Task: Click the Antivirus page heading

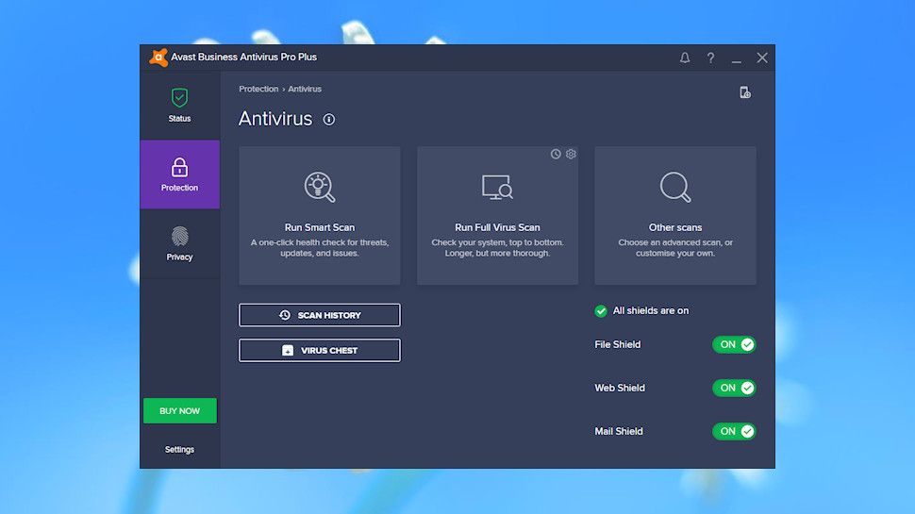Action: (275, 119)
